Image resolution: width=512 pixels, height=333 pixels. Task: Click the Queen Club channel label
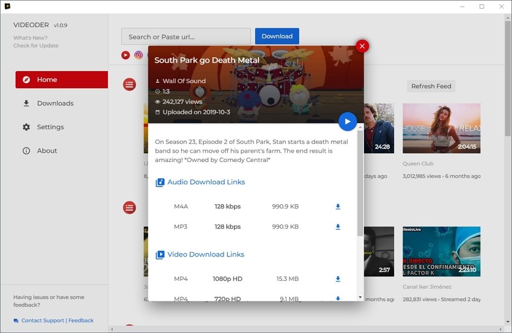click(x=418, y=164)
